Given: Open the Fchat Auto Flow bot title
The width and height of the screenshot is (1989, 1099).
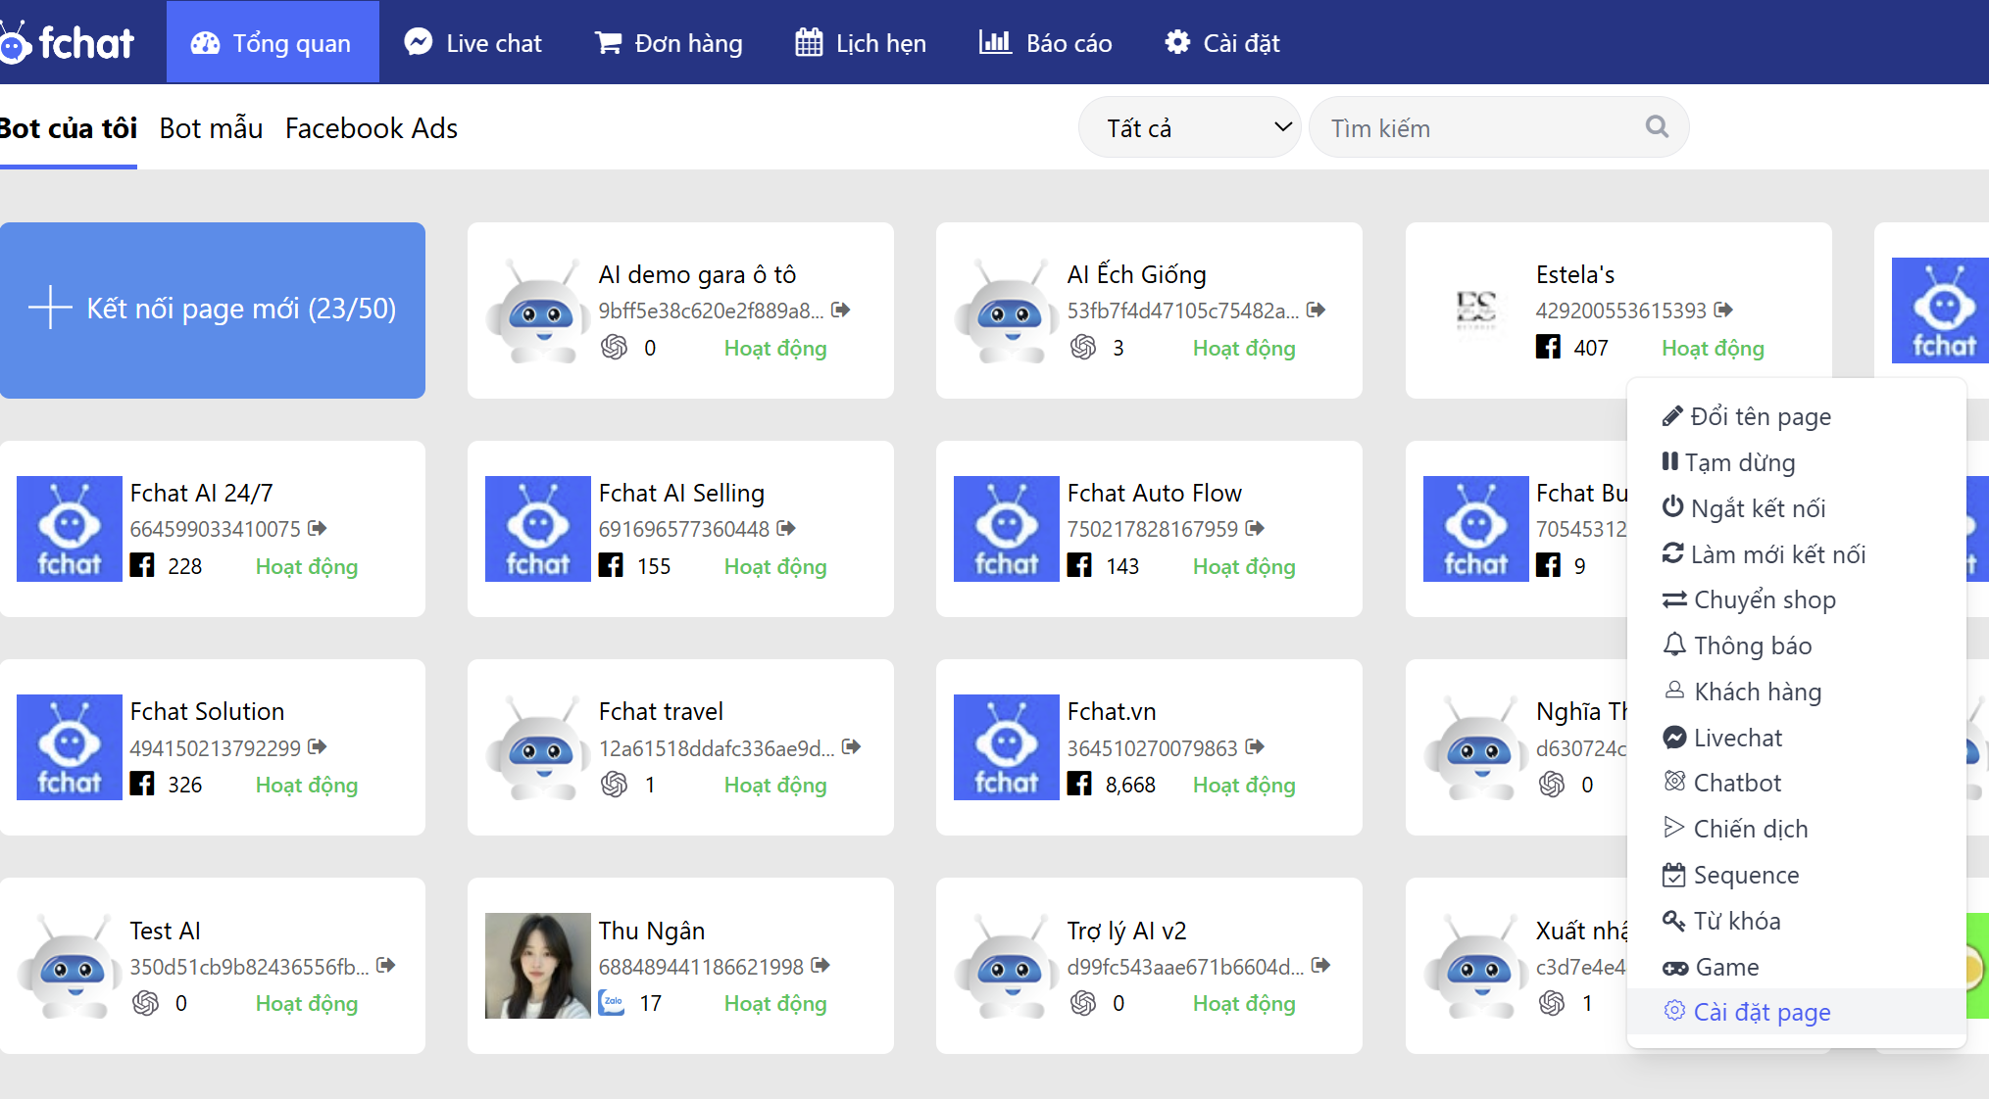Looking at the screenshot, I should tap(1154, 493).
